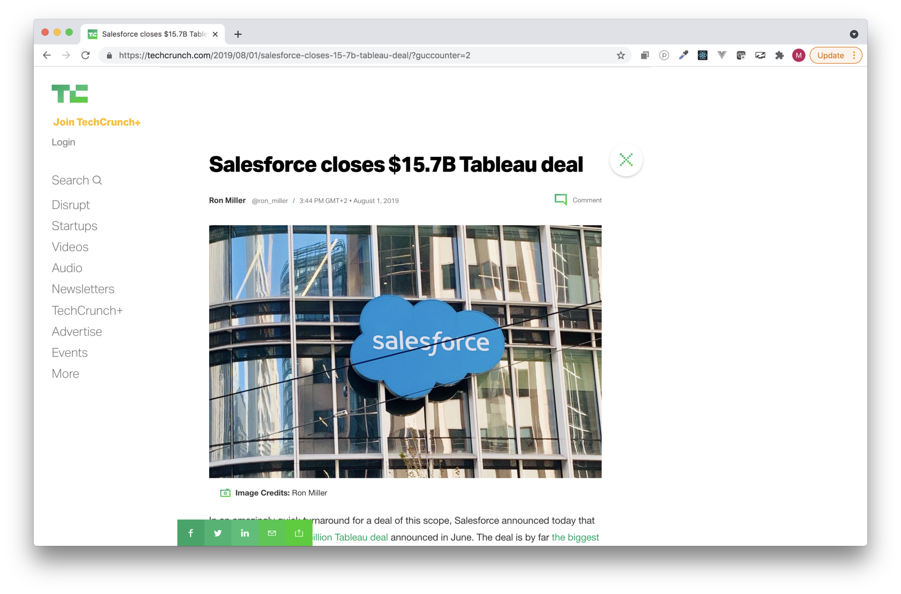Share article via Twitter icon
The image size is (901, 594).
(x=218, y=533)
